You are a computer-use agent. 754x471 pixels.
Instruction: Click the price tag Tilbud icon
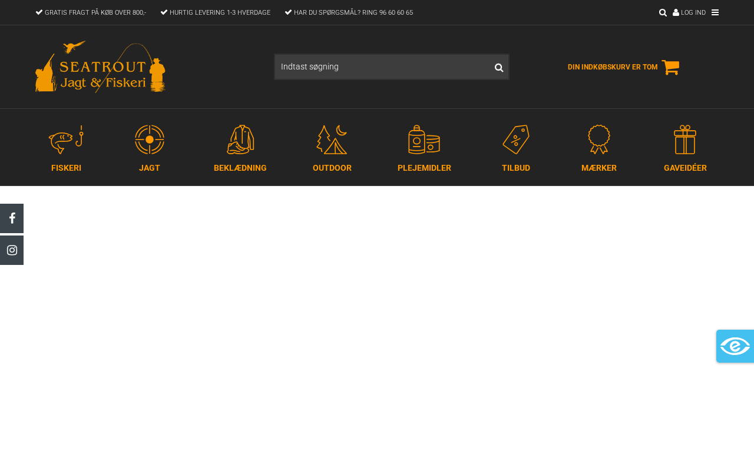[x=516, y=140]
